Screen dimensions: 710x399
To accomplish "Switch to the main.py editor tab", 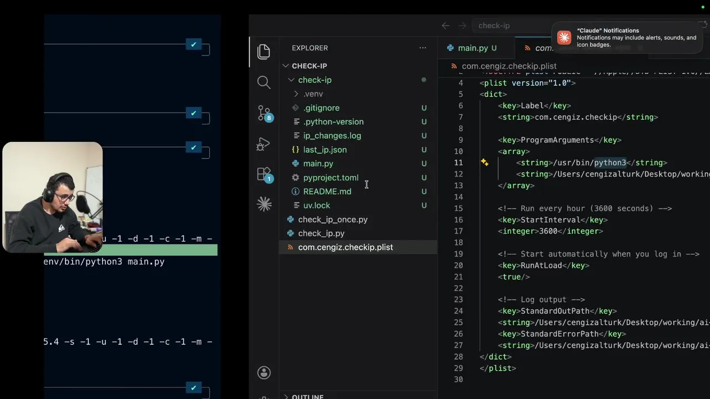I will [x=473, y=48].
